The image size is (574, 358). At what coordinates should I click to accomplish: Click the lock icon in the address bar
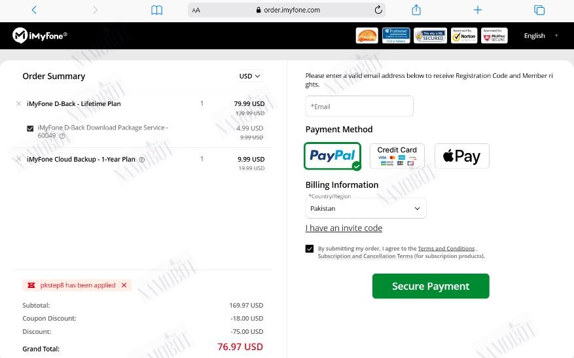259,10
